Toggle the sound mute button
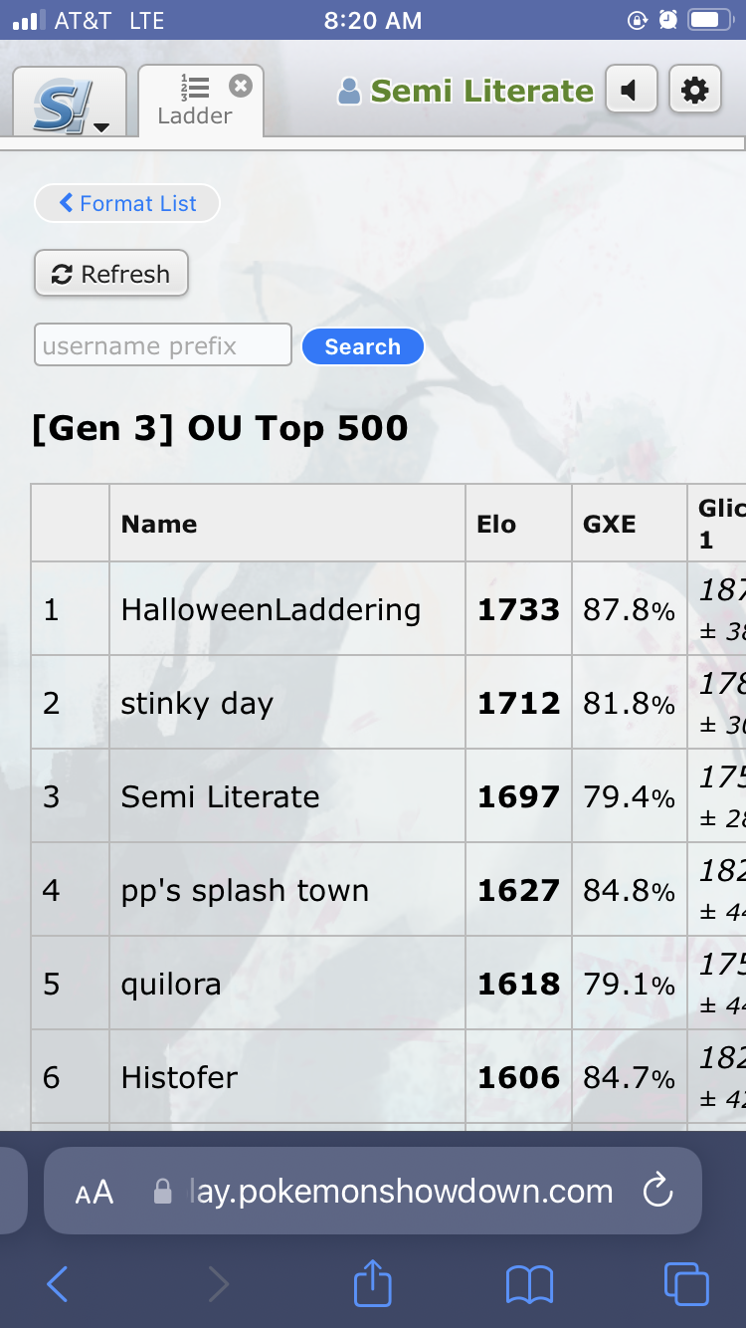The width and height of the screenshot is (746, 1328). coord(631,92)
